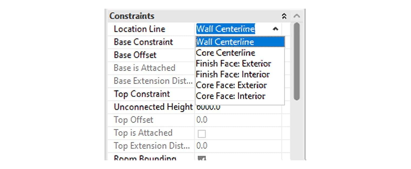
Task: Click the properties panel vertical scrollbar thumb
Action: click(x=297, y=61)
